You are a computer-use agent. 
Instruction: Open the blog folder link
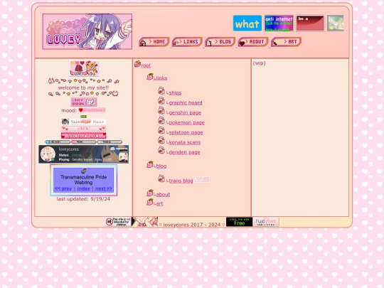coord(161,166)
